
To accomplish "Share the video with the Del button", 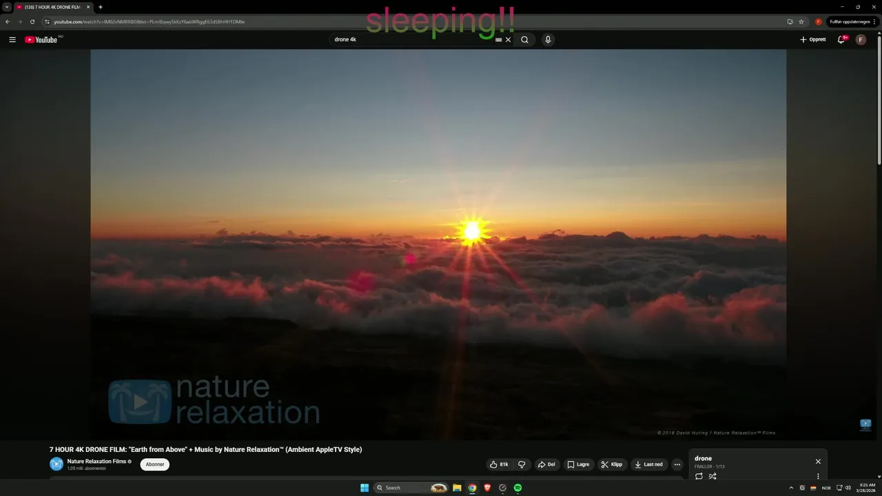I will click(546, 464).
